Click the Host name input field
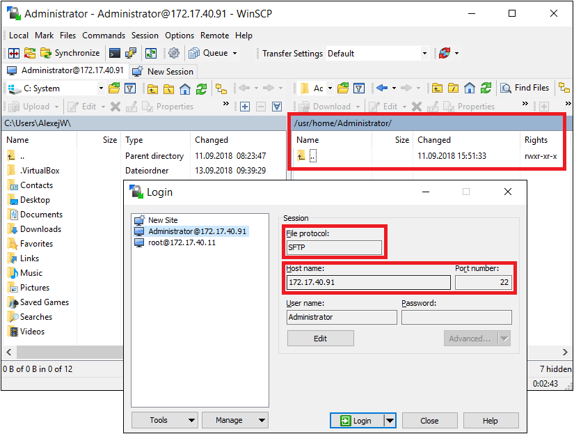The height and width of the screenshot is (434, 574). tap(367, 281)
